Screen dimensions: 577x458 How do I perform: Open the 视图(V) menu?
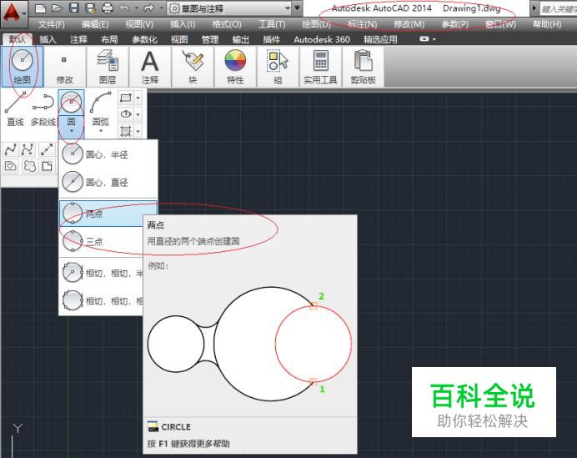(x=139, y=24)
